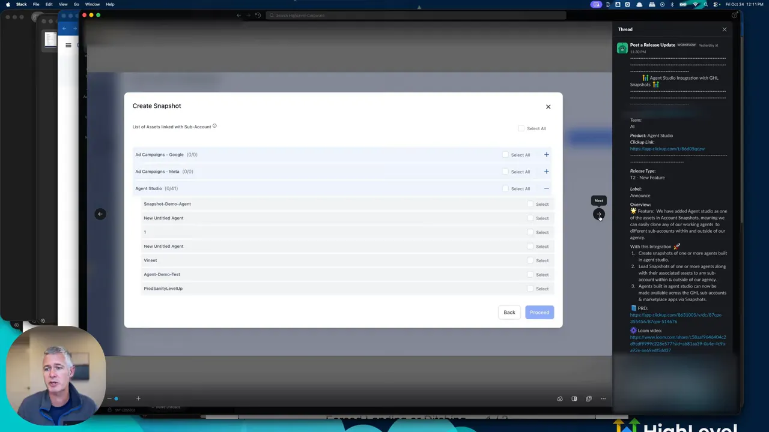The width and height of the screenshot is (769, 432).
Task: Click the Proceed button
Action: coord(540,312)
